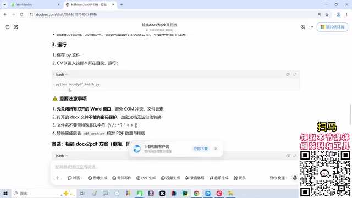Close the 豆包 browser tab
The image size is (352, 198).
[113, 4]
